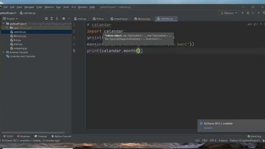Screen dimensions: 265x149
Task: Expand the venv folder
Action: pyautogui.click(x=7, y=28)
